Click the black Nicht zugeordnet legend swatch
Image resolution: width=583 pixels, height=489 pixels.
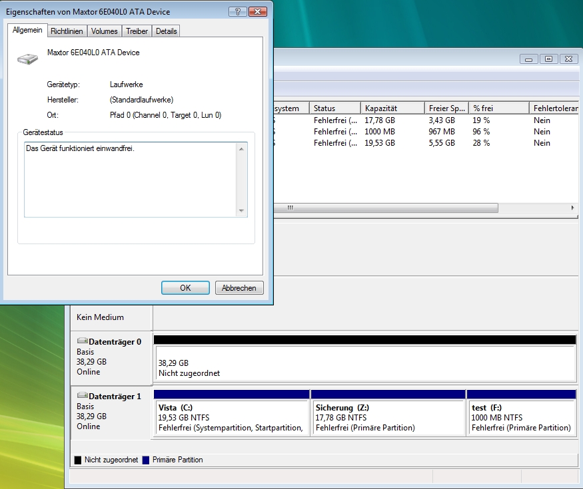click(x=78, y=460)
